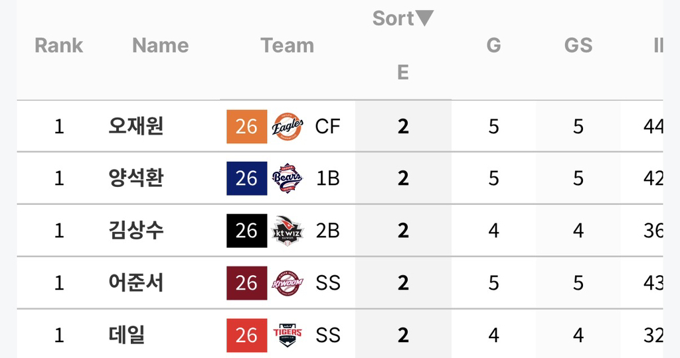Open player 오재원 profile link
Image resolution: width=680 pixels, height=358 pixels.
point(135,126)
